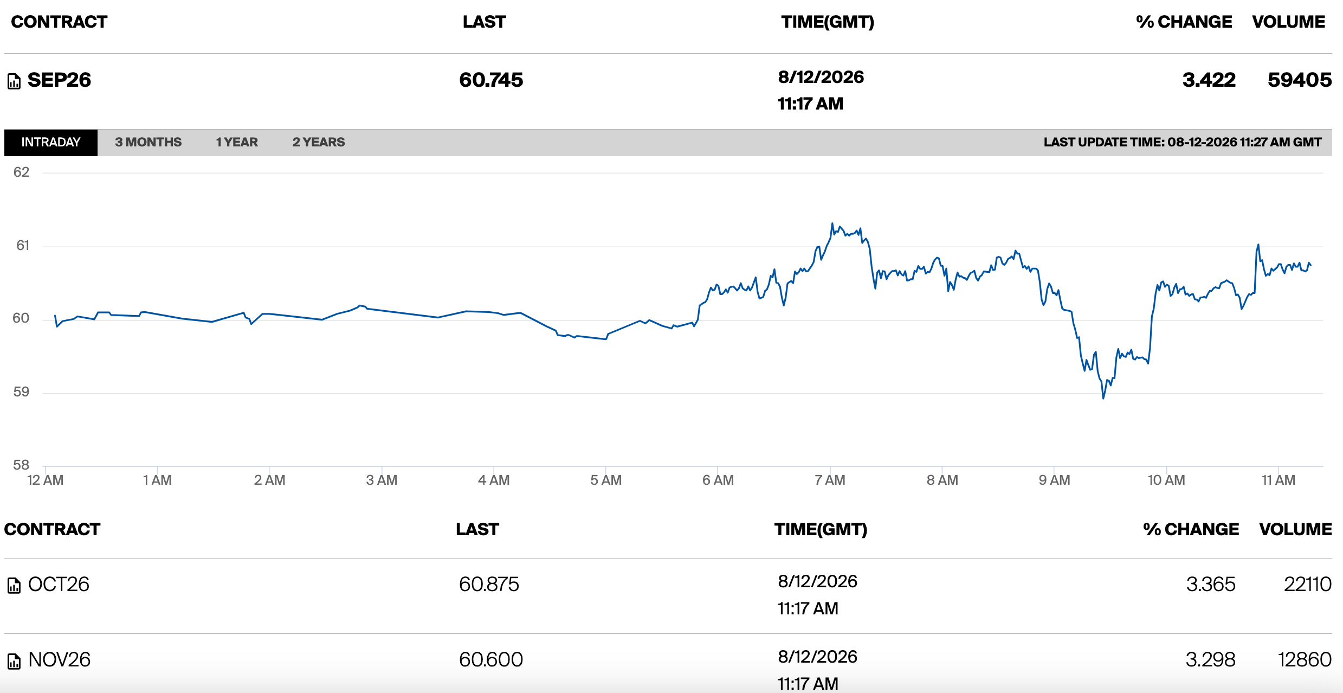
Task: Click the 62 y-axis label
Action: click(x=21, y=172)
